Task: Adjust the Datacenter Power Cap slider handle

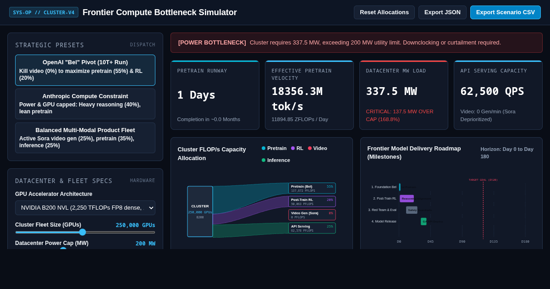Action: (x=63, y=249)
